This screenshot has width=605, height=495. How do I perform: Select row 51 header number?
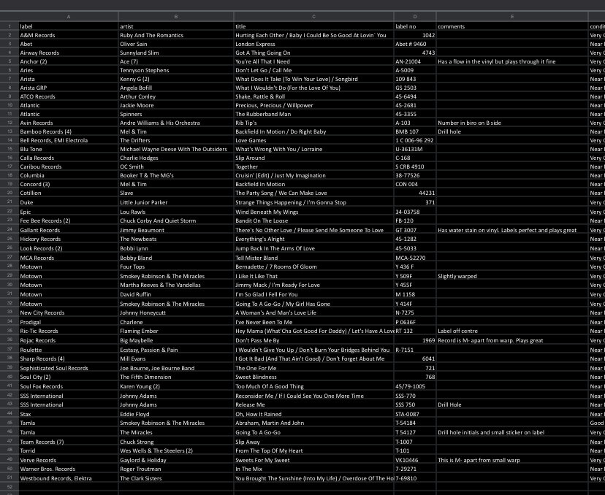click(x=9, y=478)
